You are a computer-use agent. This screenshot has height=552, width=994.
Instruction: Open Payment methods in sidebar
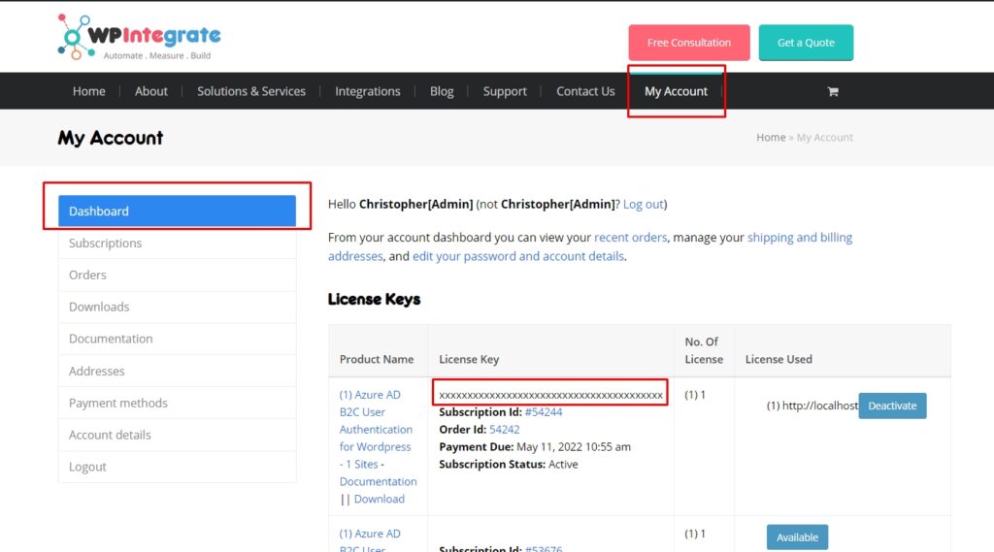(x=177, y=403)
